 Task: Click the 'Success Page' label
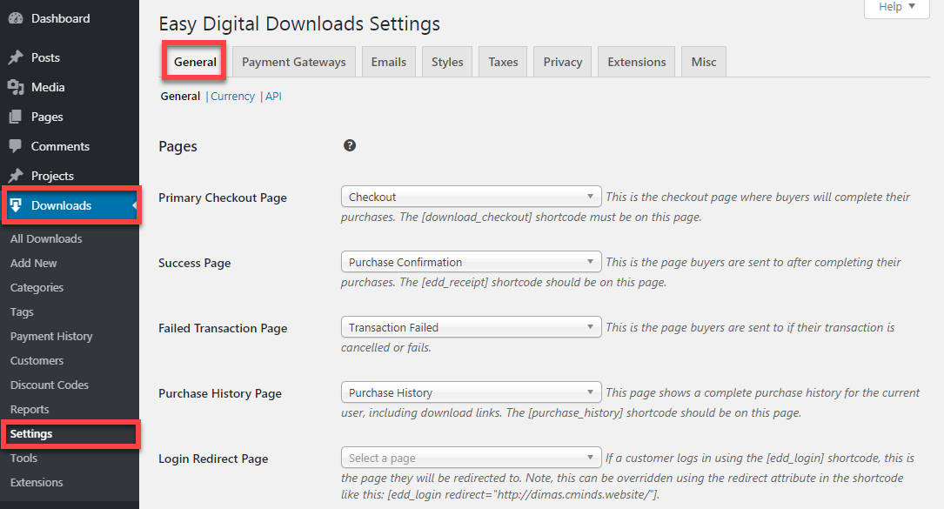tap(195, 264)
